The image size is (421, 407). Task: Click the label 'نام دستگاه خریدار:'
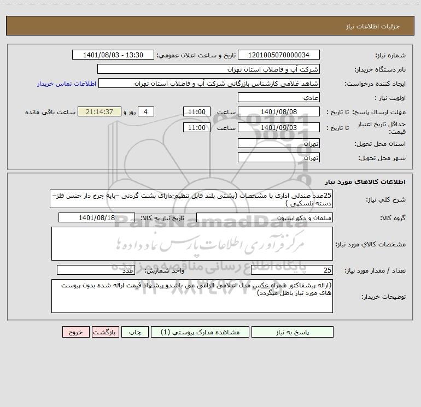click(x=380, y=69)
